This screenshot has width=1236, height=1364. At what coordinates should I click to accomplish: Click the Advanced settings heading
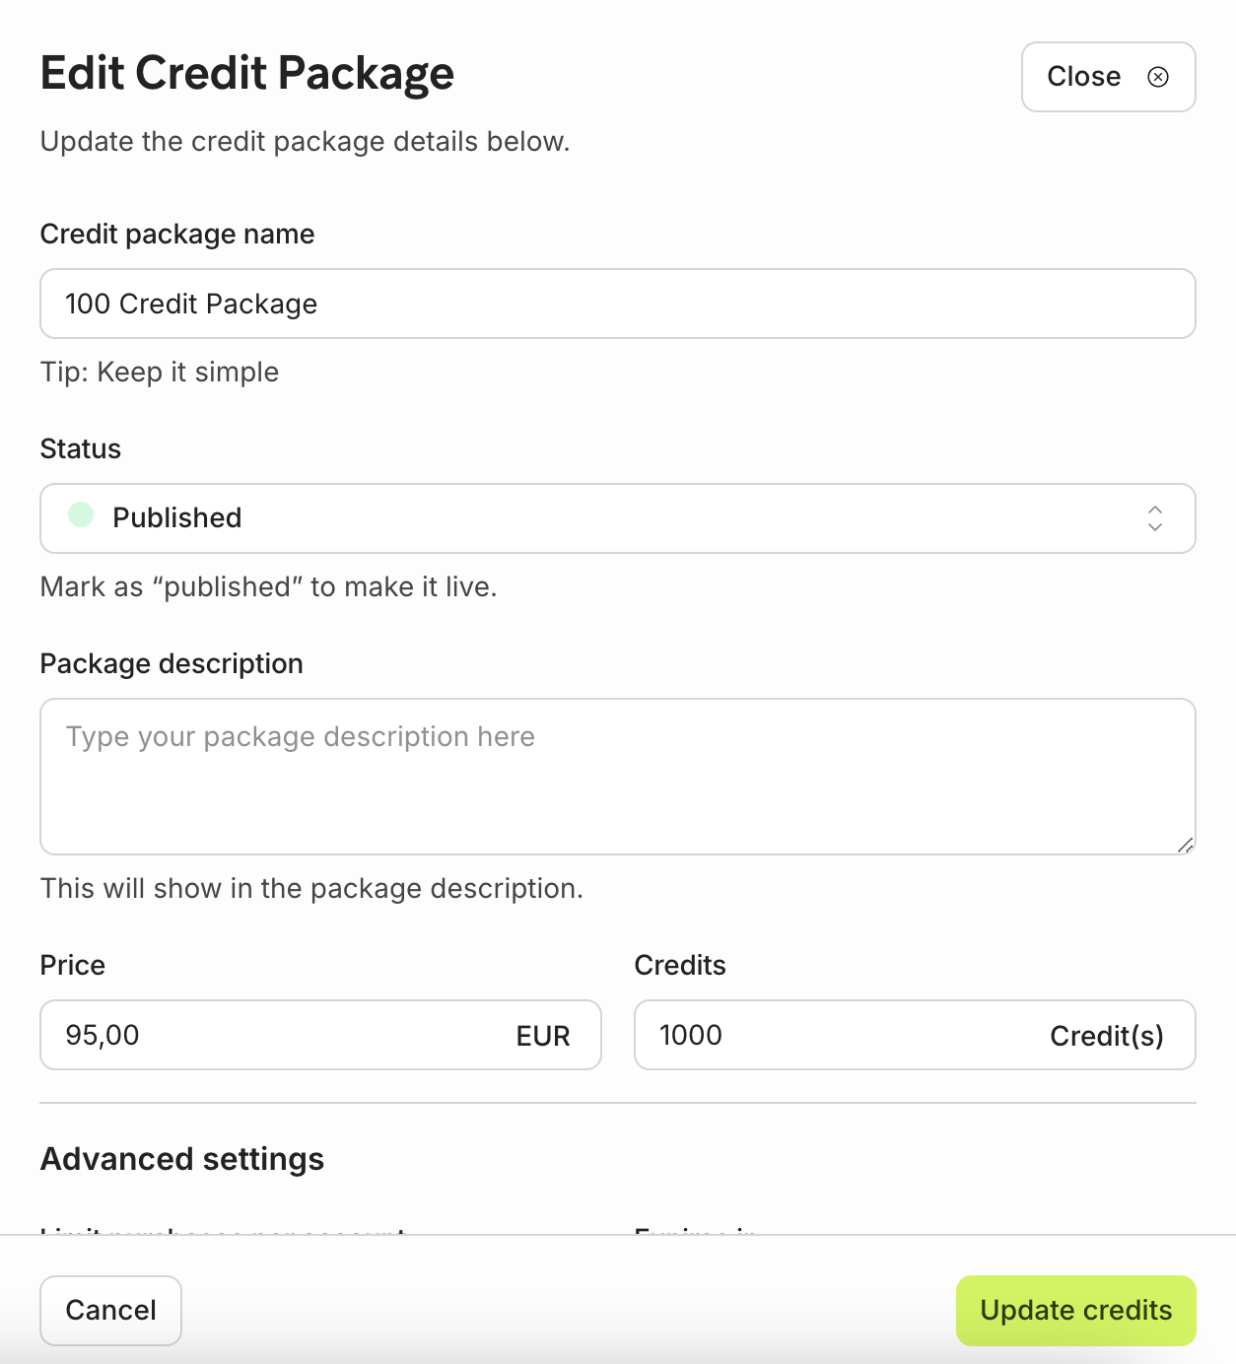(182, 1159)
